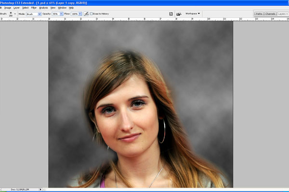
Task: Expand the Flow slider arrow
Action: [80, 14]
